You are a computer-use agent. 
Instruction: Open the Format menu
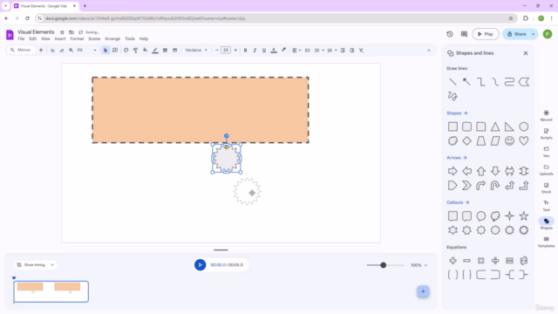(77, 38)
